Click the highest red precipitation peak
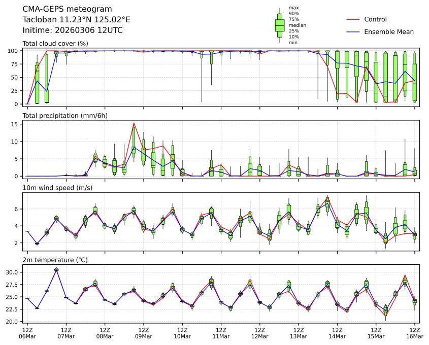This screenshot has height=345, width=429. click(x=134, y=123)
